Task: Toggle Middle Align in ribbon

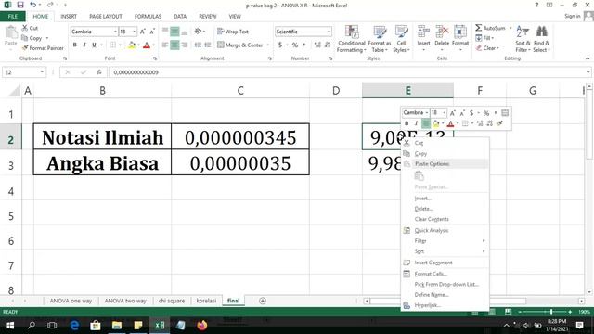Action: point(174,32)
